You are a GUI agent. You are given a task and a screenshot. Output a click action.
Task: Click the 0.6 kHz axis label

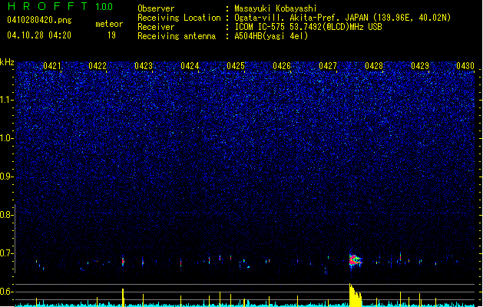7,292
